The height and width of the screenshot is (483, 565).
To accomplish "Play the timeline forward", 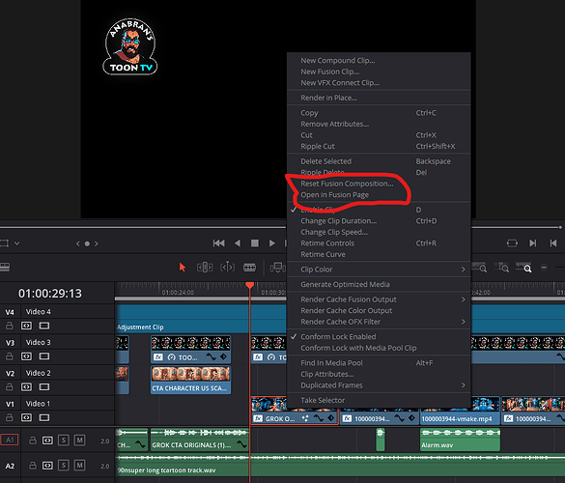I will coord(272,243).
